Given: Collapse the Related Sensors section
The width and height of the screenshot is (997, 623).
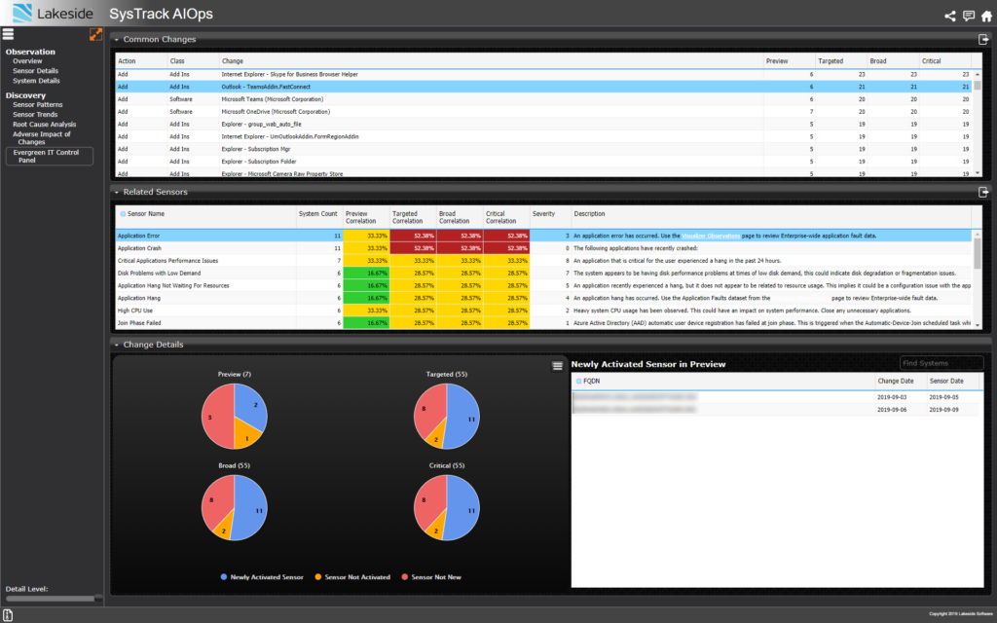Looking at the screenshot, I should click(x=117, y=192).
